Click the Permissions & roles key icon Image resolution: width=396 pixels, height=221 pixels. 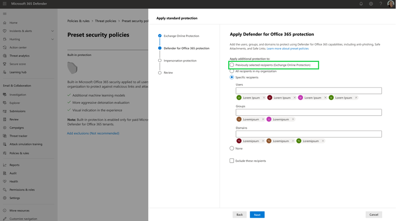coord(4,190)
